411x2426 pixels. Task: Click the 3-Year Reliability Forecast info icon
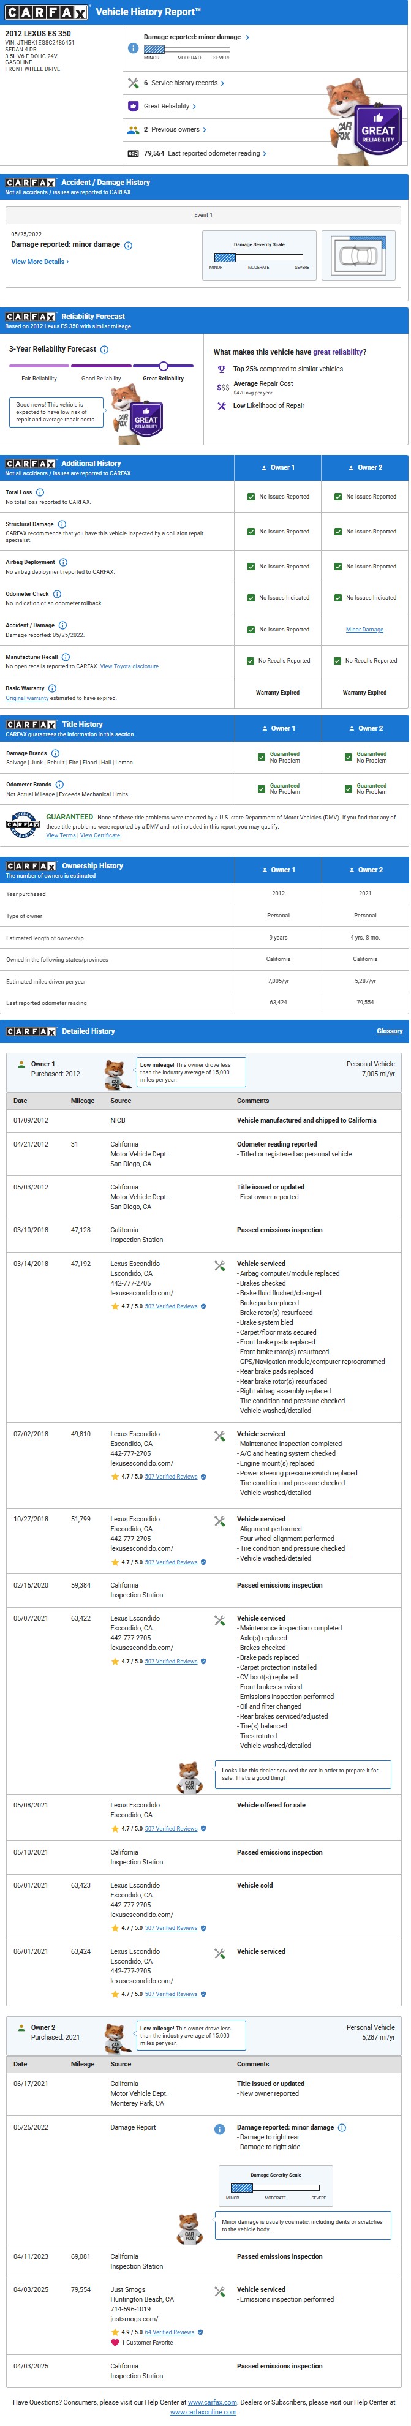105,349
